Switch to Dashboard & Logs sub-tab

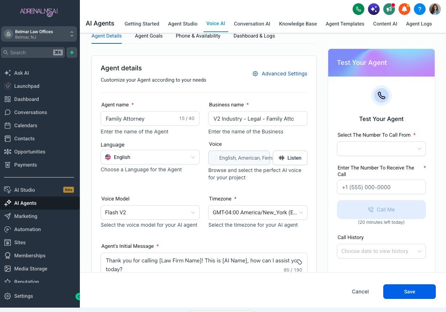point(254,36)
